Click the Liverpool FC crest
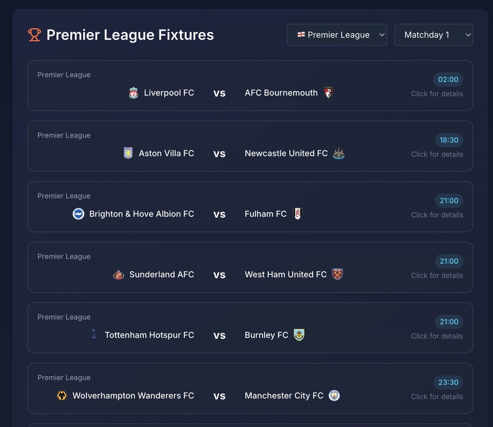493x427 pixels. tap(134, 93)
